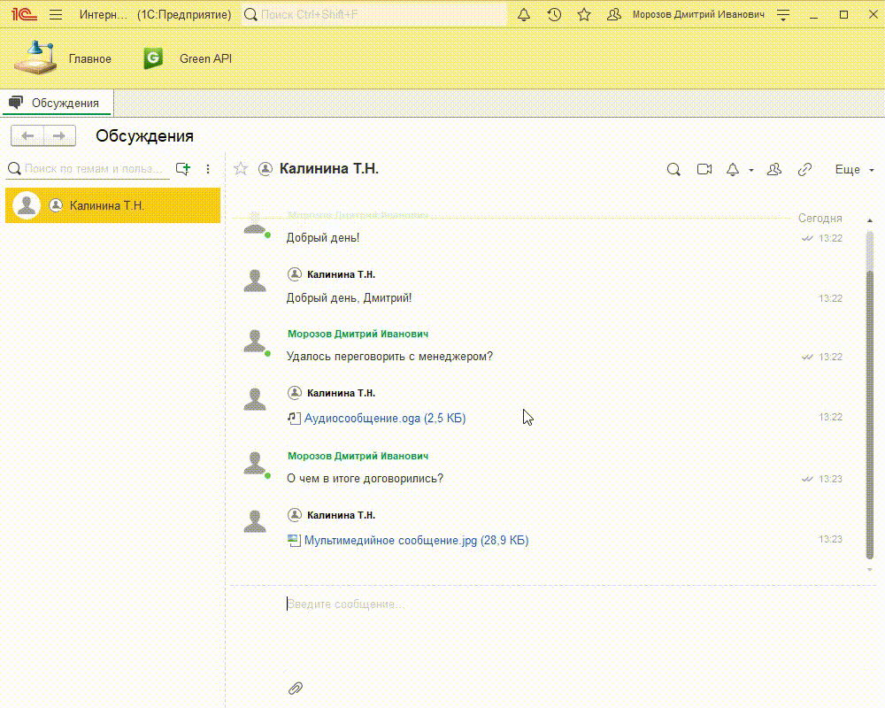Open history clock icon in title bar
885x708 pixels.
point(554,15)
